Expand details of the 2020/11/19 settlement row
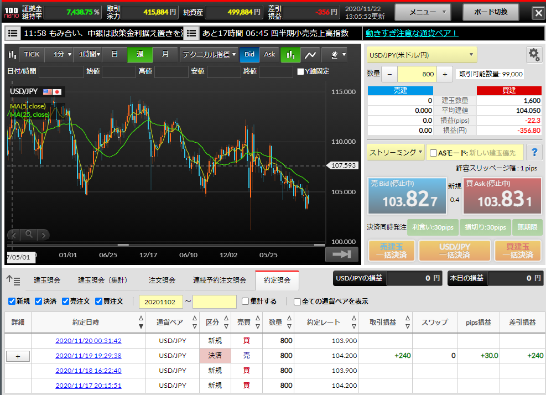The width and height of the screenshot is (546, 395). tap(18, 356)
